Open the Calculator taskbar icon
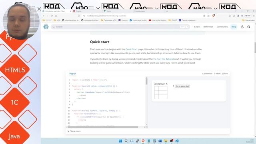Image resolution: width=256 pixels, height=144 pixels. pos(154,141)
